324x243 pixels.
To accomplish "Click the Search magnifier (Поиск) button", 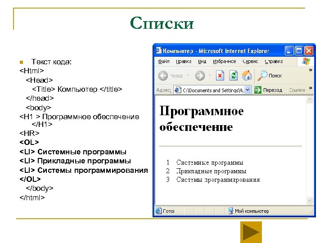I will pos(270,76).
